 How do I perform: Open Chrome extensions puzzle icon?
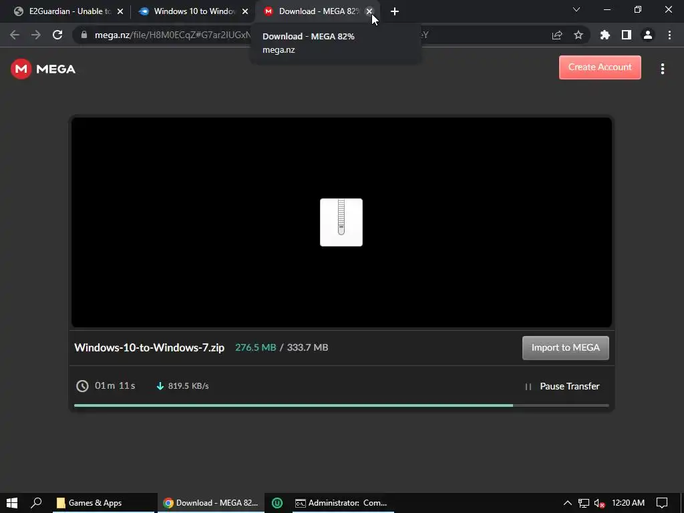pos(605,35)
